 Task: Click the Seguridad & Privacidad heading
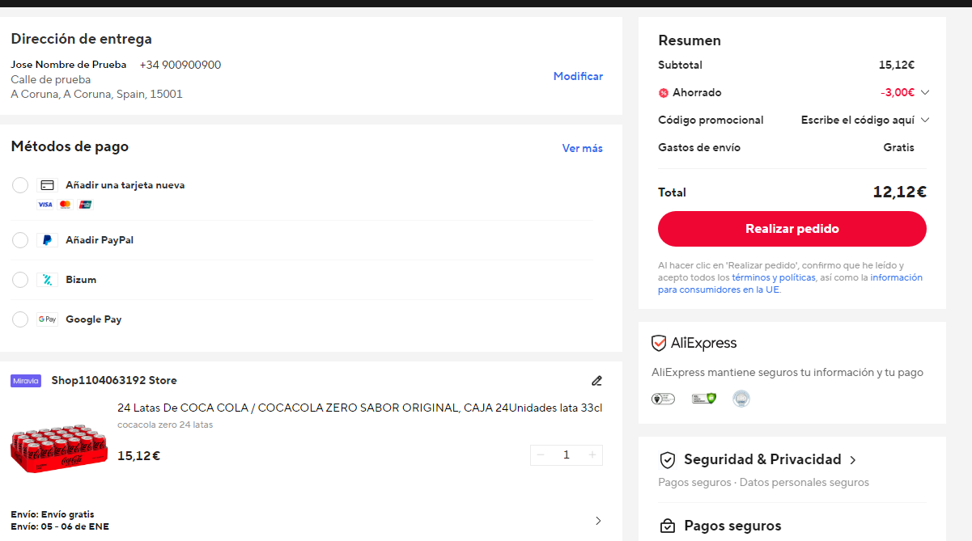coord(762,459)
